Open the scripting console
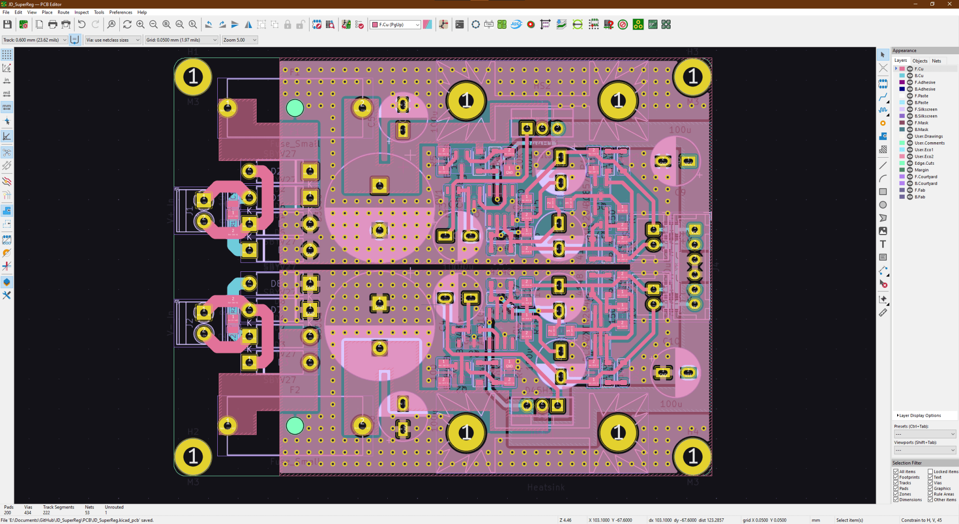 [x=459, y=24]
